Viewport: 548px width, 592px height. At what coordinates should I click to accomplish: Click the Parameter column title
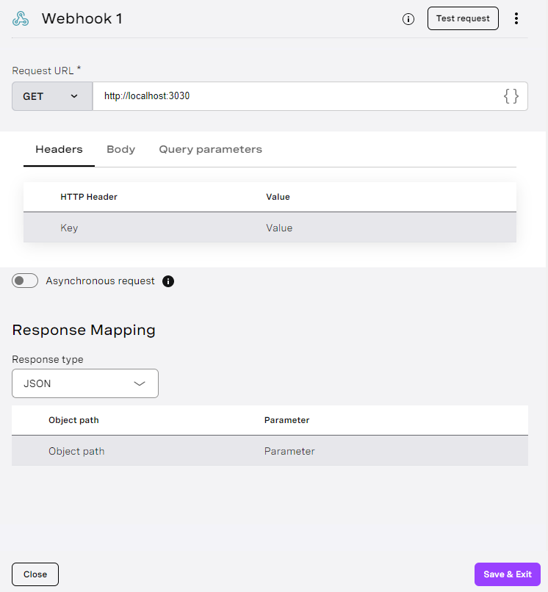(x=287, y=420)
